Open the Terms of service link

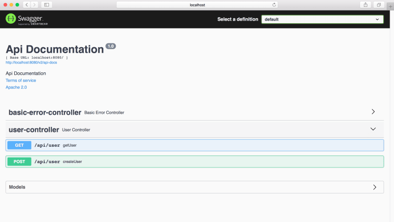(21, 80)
